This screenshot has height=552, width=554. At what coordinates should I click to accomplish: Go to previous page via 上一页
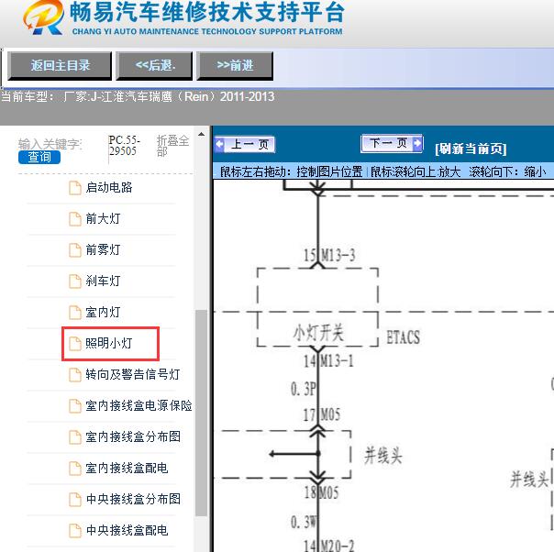click(x=245, y=145)
